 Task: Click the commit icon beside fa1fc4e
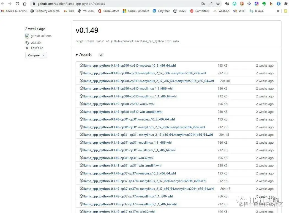click(x=27, y=48)
